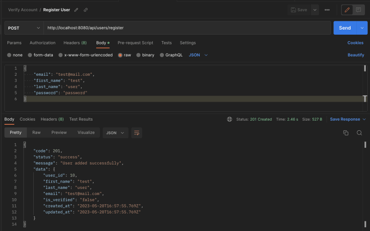This screenshot has height=231, width=370.
Task: Click the Verify Account breadcrumb
Action: 23,10
